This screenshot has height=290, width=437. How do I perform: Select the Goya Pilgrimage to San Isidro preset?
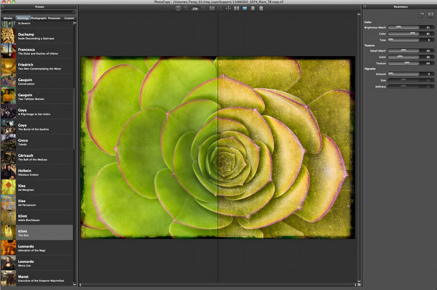[36, 111]
